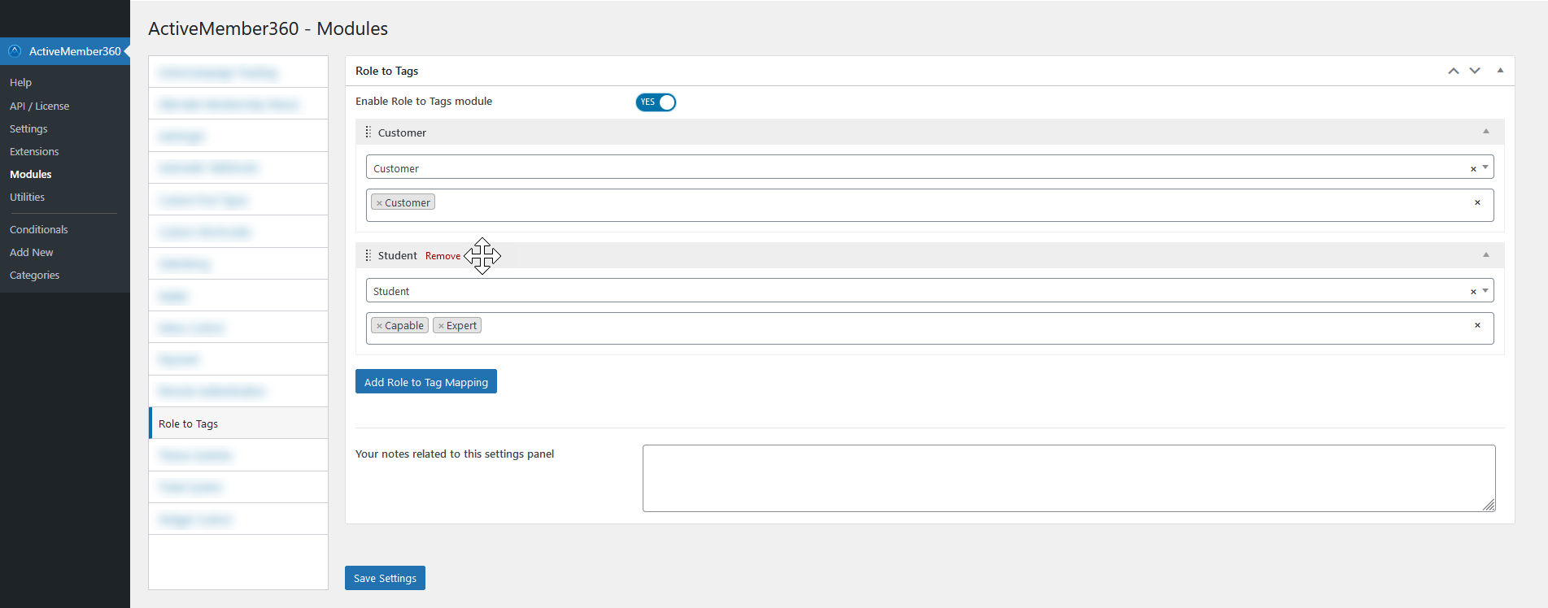The width and height of the screenshot is (1548, 608).
Task: Remove the Customer tag chip
Action: (x=379, y=203)
